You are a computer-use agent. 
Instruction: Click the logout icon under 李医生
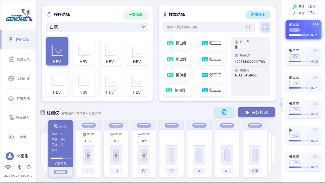[30, 167]
